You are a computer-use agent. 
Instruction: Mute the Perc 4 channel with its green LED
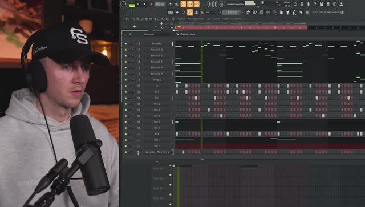point(125,116)
